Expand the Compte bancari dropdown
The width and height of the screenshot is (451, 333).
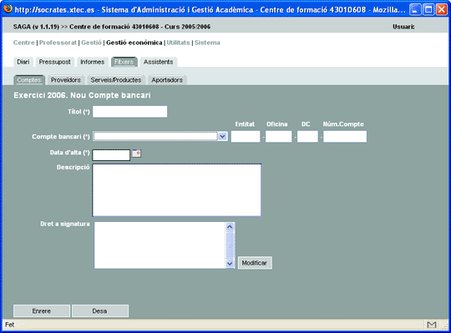click(222, 137)
